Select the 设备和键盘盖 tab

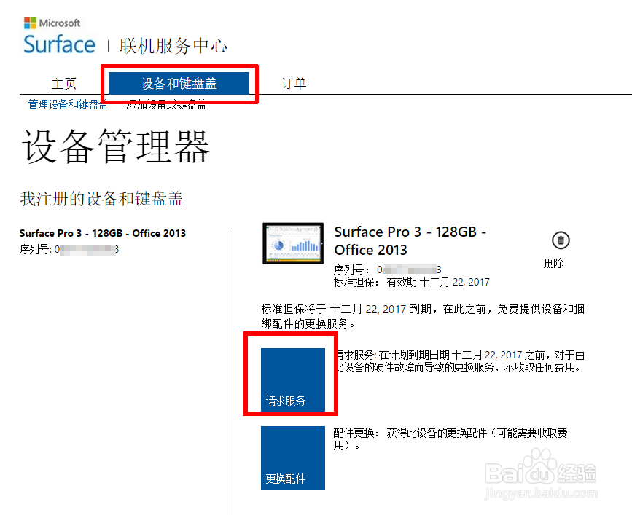click(179, 83)
